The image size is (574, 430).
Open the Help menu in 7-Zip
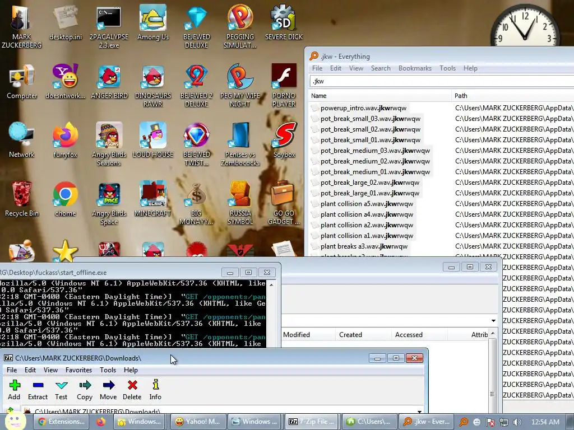(131, 370)
